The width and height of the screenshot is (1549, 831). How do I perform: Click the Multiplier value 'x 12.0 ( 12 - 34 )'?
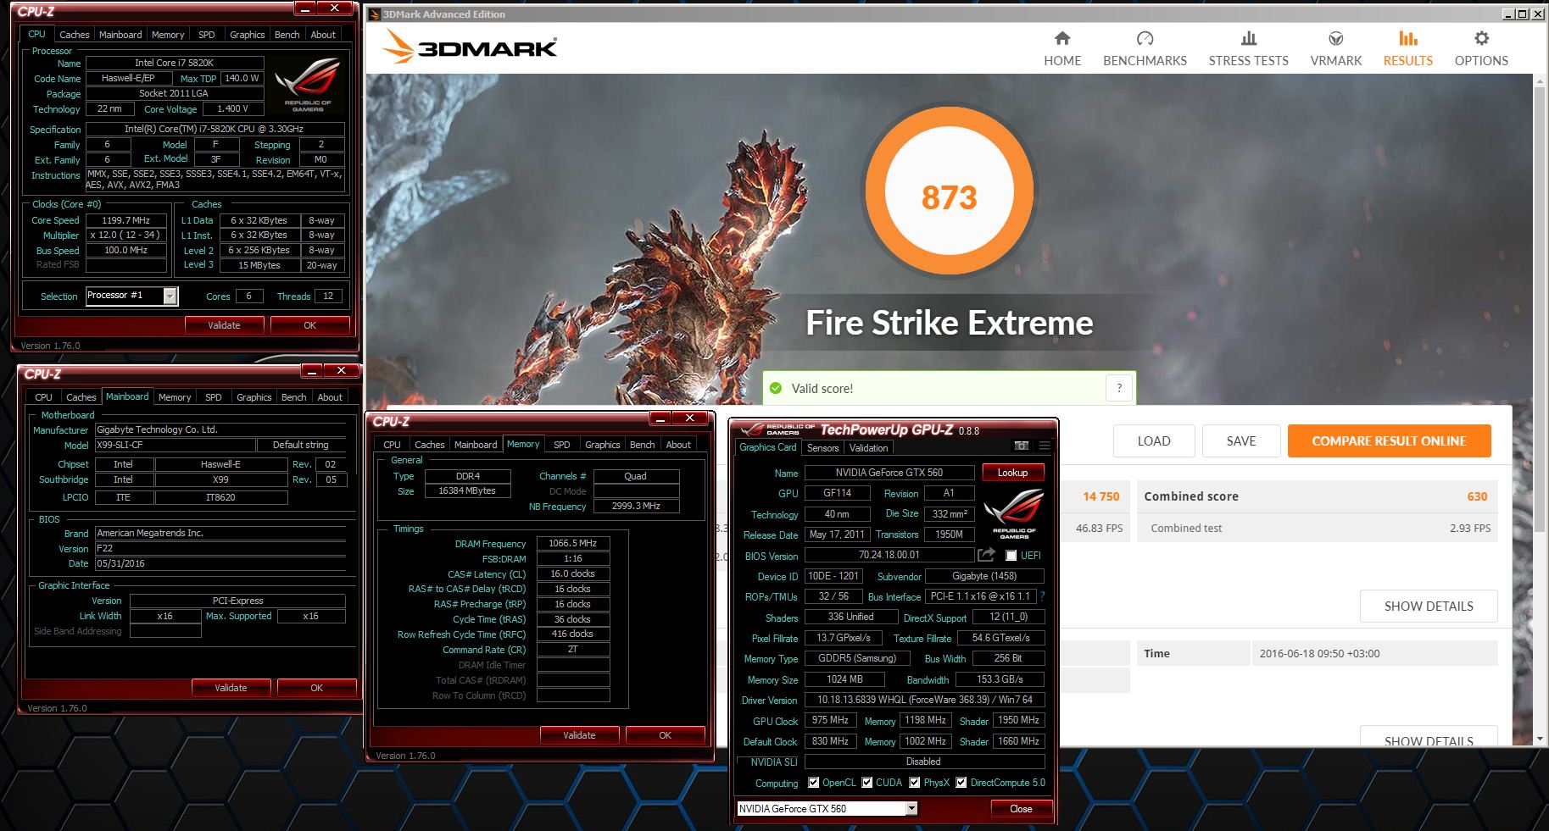[x=126, y=235]
